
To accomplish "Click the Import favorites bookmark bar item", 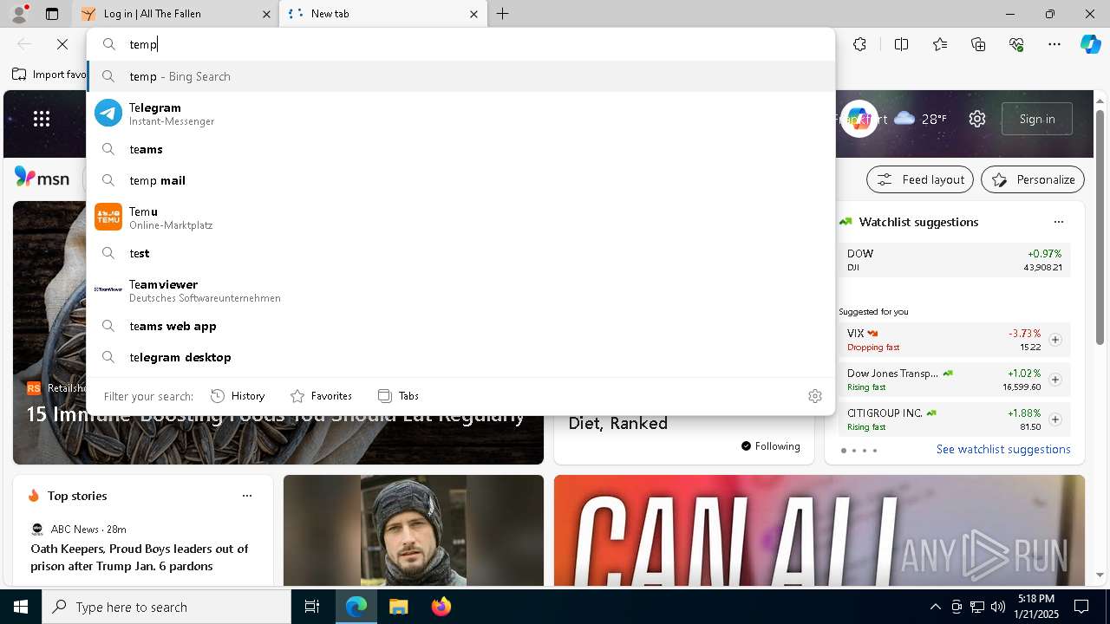I will point(49,75).
